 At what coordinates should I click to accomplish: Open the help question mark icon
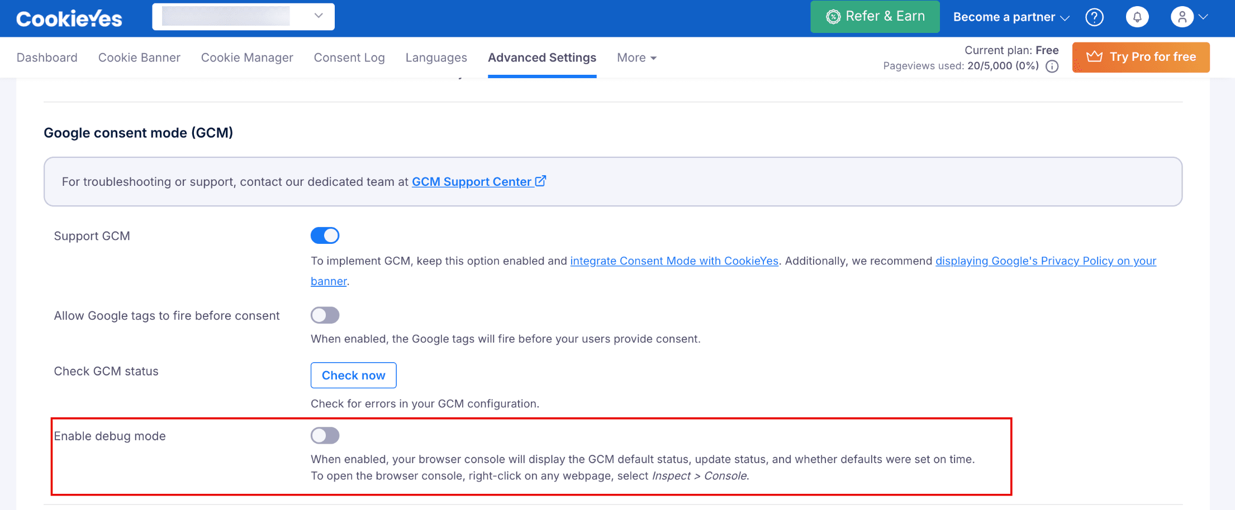pos(1094,17)
